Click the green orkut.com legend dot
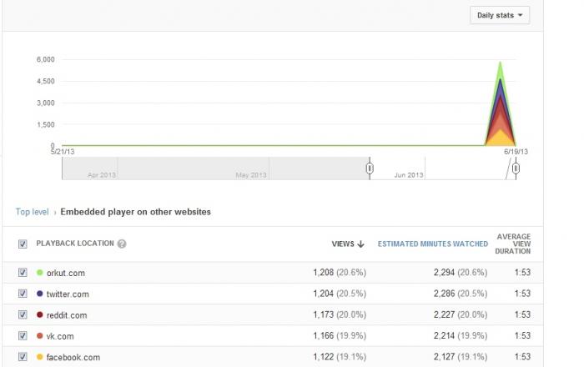The width and height of the screenshot is (584, 367). click(x=40, y=273)
